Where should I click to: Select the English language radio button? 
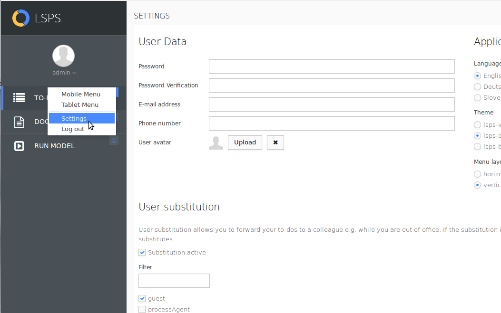coord(477,76)
